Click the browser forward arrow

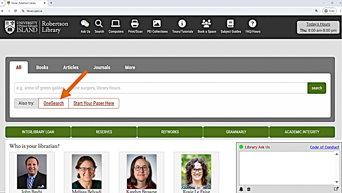(9, 11)
